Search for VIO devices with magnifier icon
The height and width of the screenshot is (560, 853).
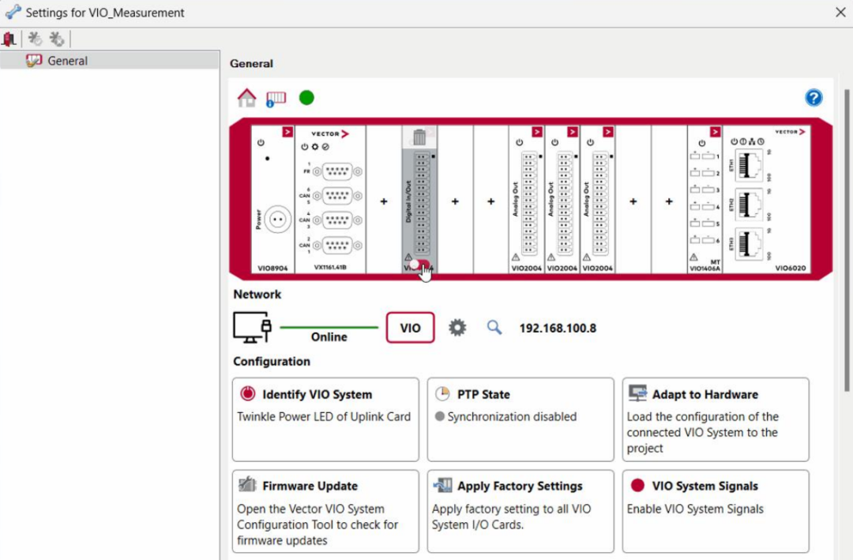coord(494,327)
